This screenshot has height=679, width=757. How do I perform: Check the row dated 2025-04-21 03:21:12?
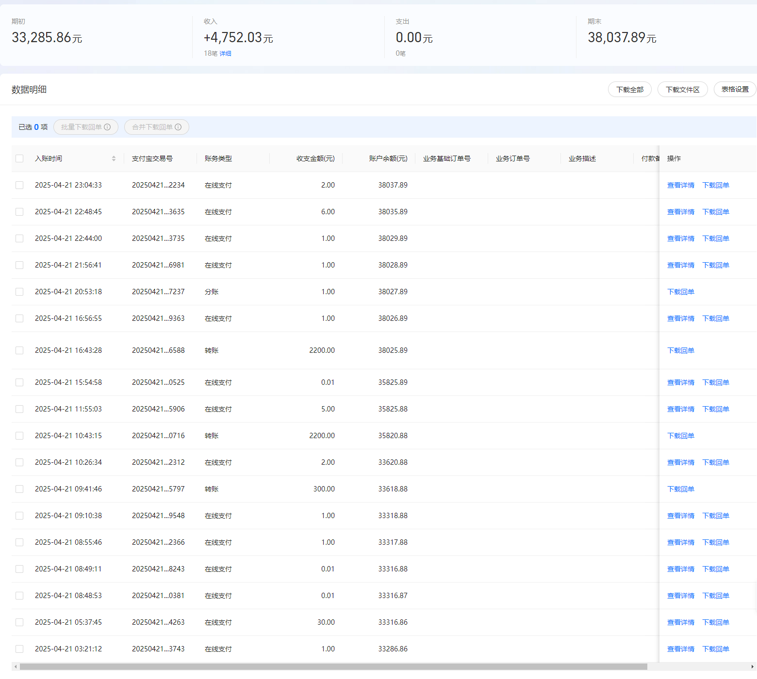19,649
